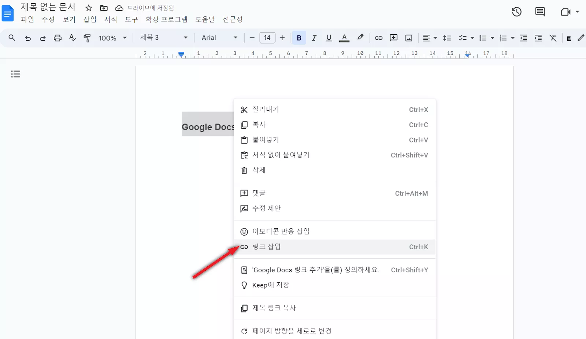This screenshot has height=339, width=586.
Task: Click the decrease indent icon
Action: 523,38
